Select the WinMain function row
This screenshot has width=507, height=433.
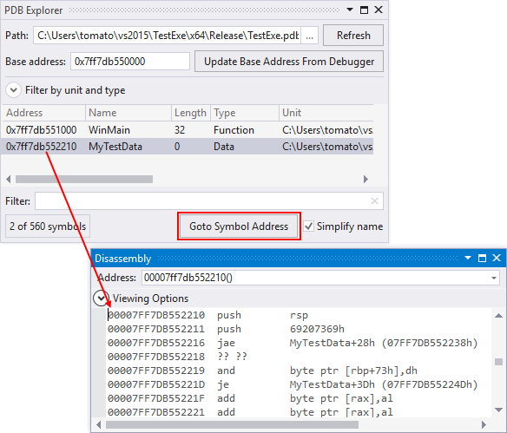coord(188,130)
